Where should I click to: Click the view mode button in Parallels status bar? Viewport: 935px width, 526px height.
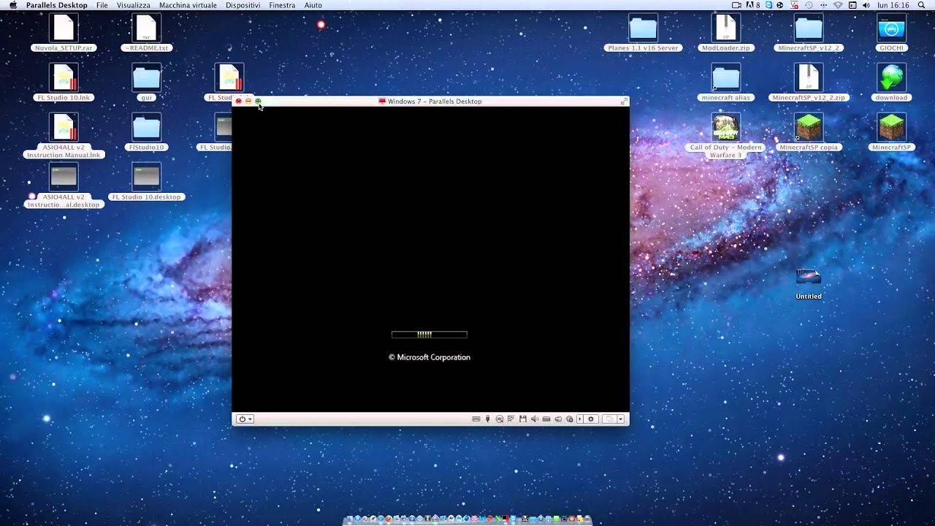(609, 419)
